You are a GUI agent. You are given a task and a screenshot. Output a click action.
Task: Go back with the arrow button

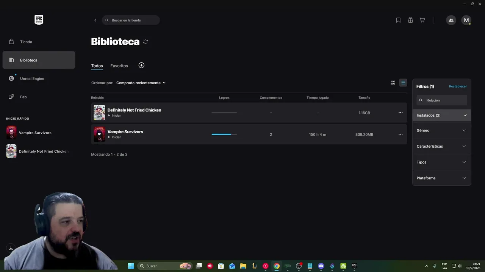pyautogui.click(x=95, y=20)
